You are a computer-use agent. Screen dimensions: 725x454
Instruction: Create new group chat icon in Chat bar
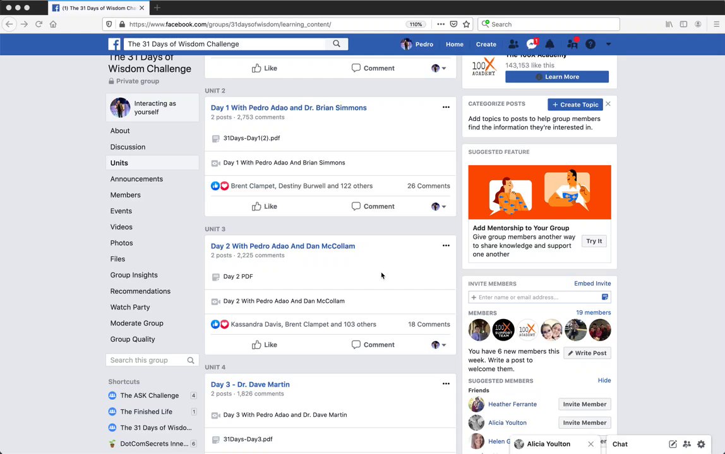pyautogui.click(x=686, y=445)
